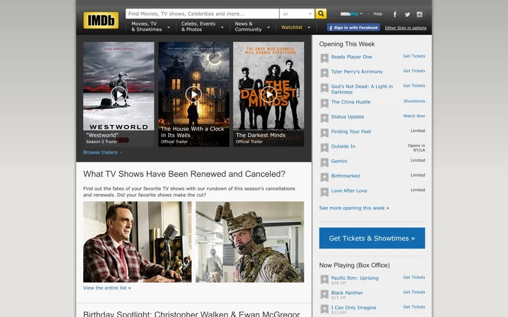Screen dimensions: 508x317
Task: Add Love After Love to watchlist
Action: (324, 192)
